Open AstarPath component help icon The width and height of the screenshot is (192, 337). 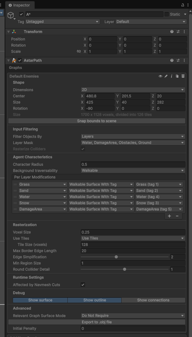[172, 60]
